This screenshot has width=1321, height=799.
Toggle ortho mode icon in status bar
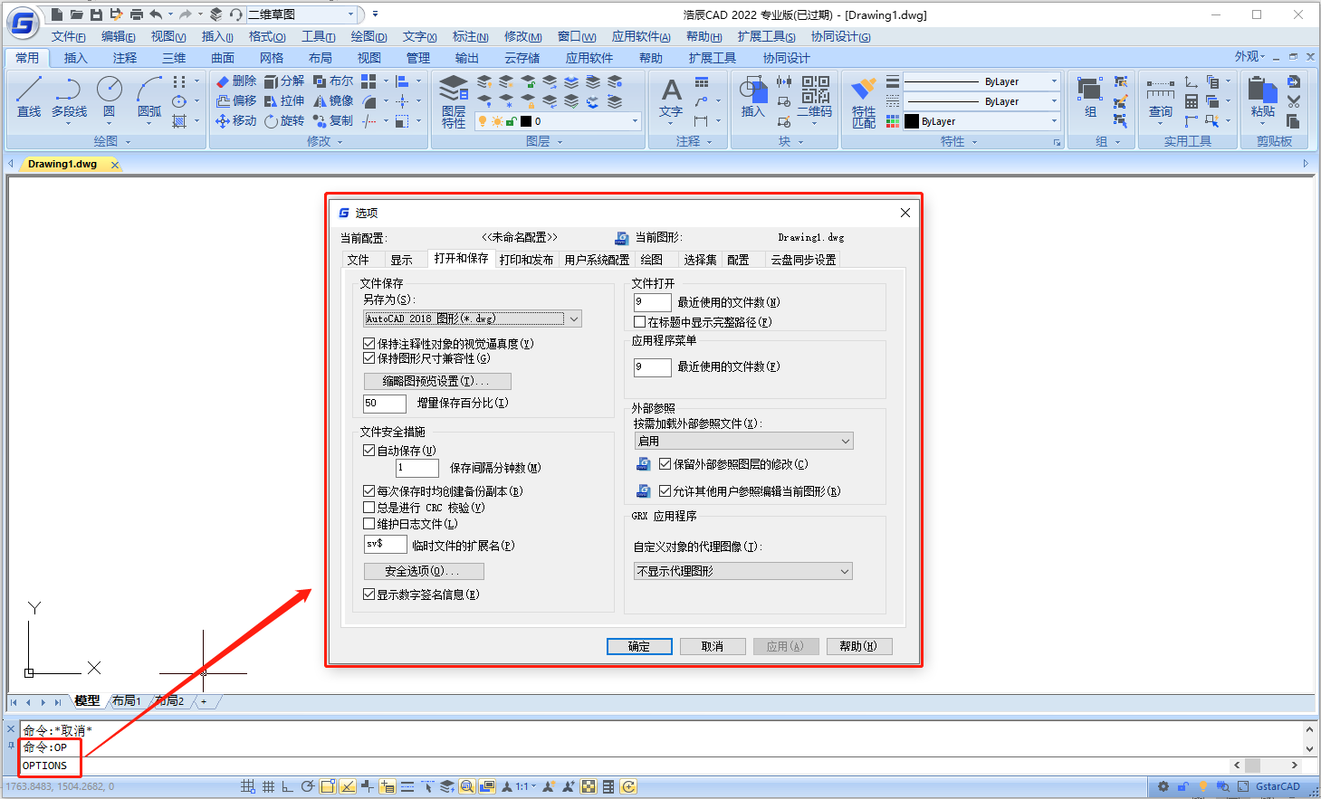pyautogui.click(x=288, y=787)
